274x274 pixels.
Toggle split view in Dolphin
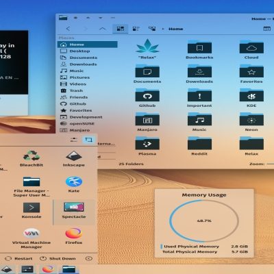266,29
